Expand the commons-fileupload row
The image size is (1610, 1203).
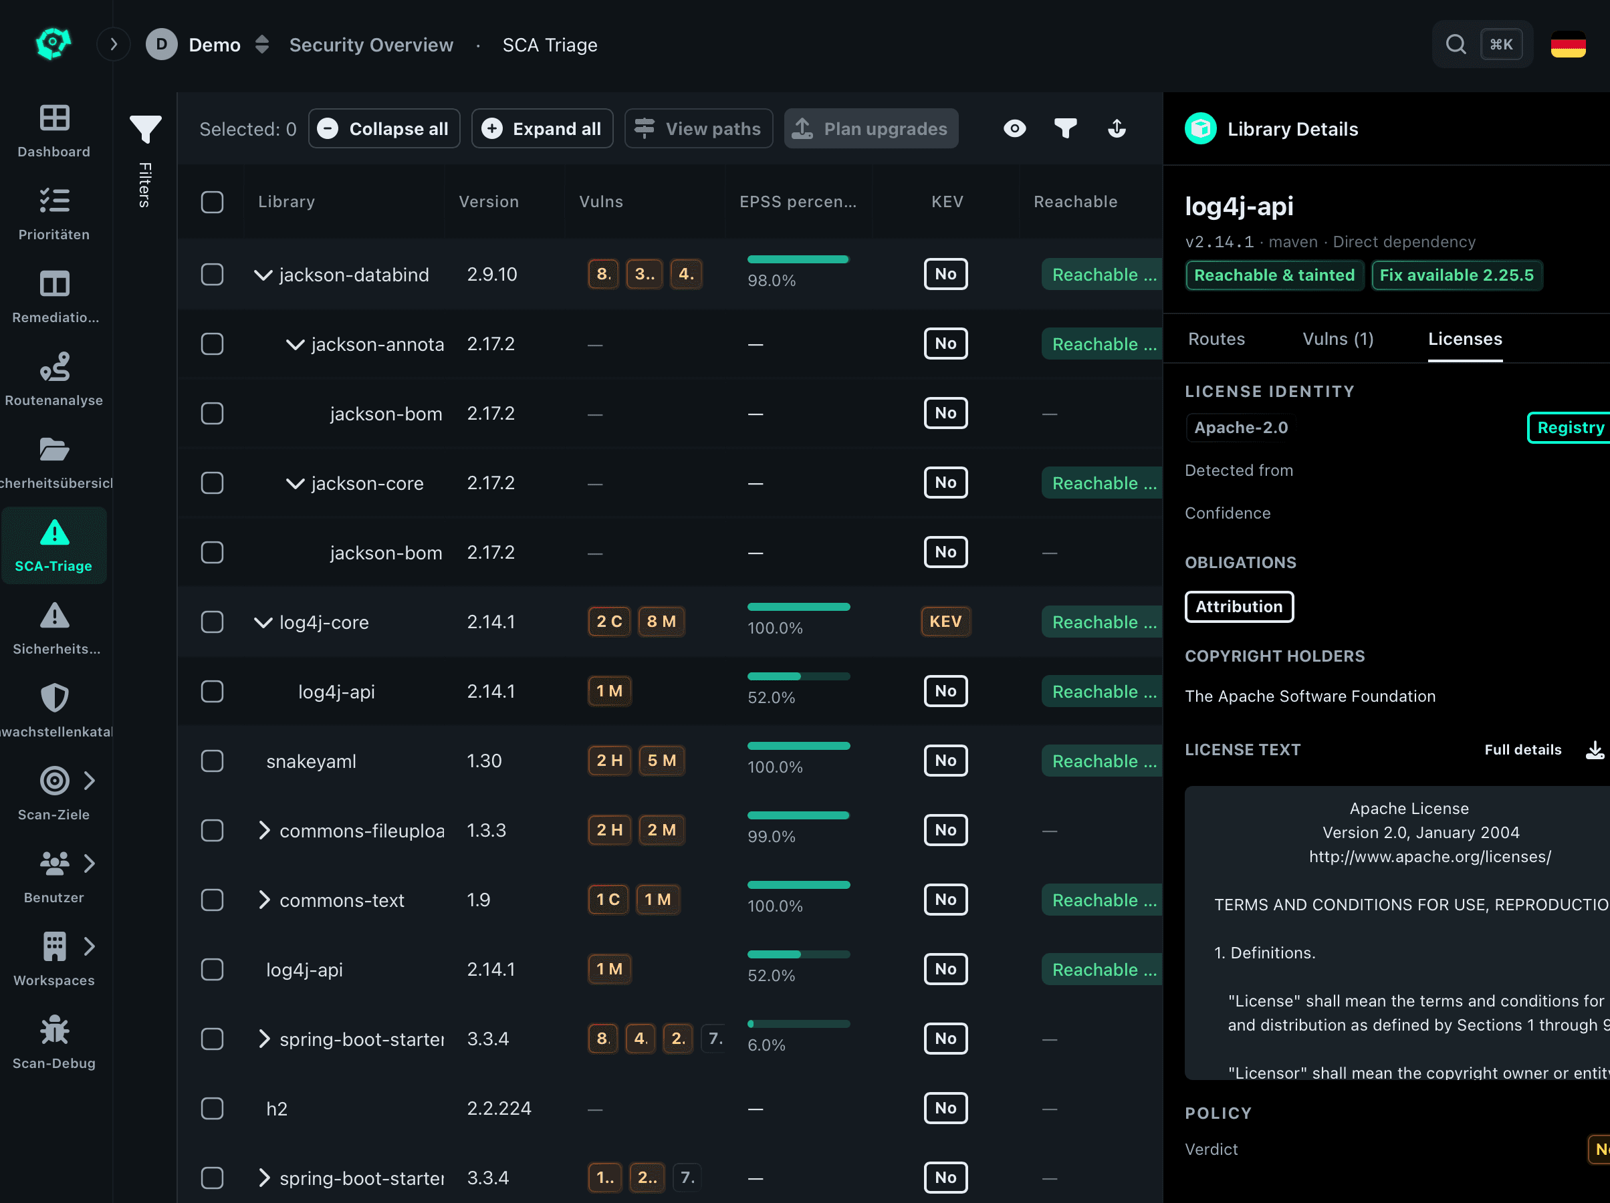click(264, 830)
